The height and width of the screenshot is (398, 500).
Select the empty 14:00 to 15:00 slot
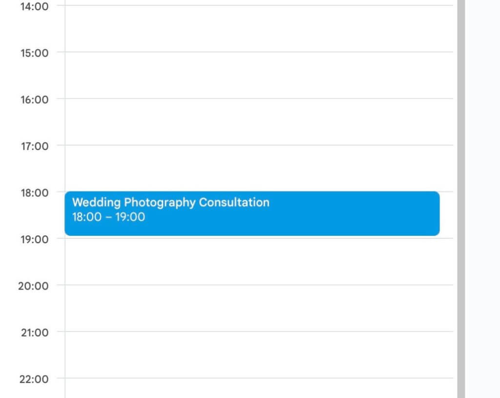pos(259,28)
